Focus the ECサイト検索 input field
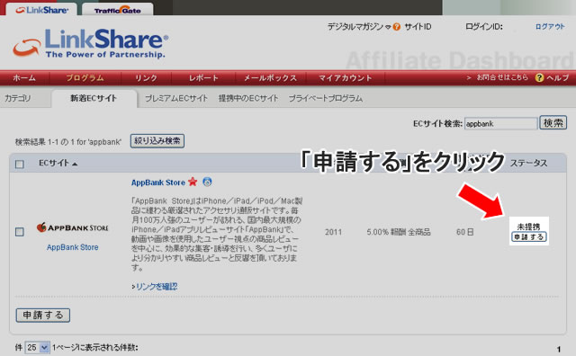The height and width of the screenshot is (356, 576). [500, 124]
